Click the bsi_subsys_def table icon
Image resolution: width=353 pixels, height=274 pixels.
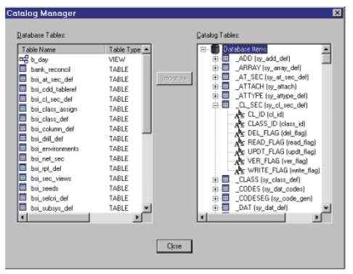pyautogui.click(x=23, y=207)
